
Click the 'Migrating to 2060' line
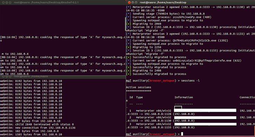tap(144, 24)
